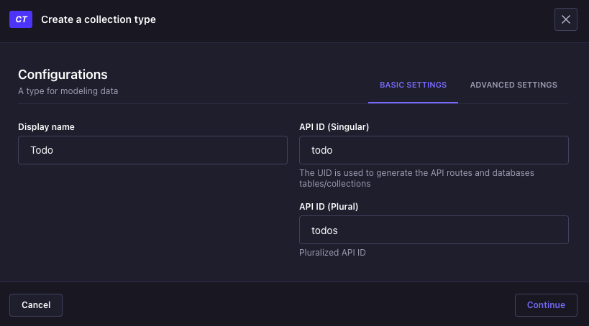The image size is (589, 326).
Task: Click the 'Pluralized API ID' hint text
Action: coord(332,253)
